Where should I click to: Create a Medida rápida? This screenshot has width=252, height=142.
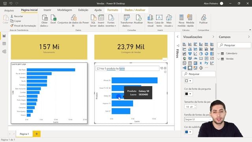tap(190, 21)
